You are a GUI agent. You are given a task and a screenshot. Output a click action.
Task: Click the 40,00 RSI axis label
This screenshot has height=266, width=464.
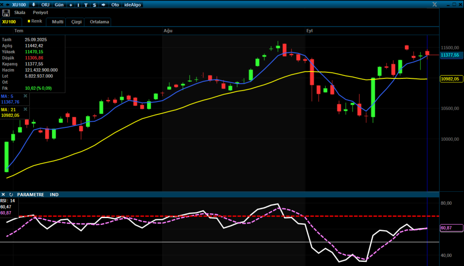point(446,255)
